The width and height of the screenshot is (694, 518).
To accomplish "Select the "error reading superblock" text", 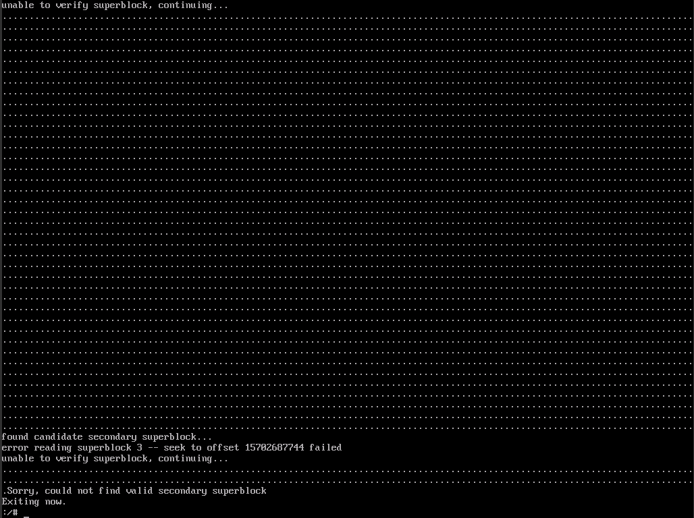I will (66, 448).
